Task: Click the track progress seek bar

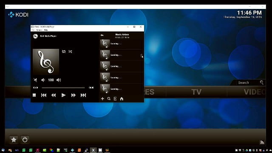Action: click(x=63, y=88)
